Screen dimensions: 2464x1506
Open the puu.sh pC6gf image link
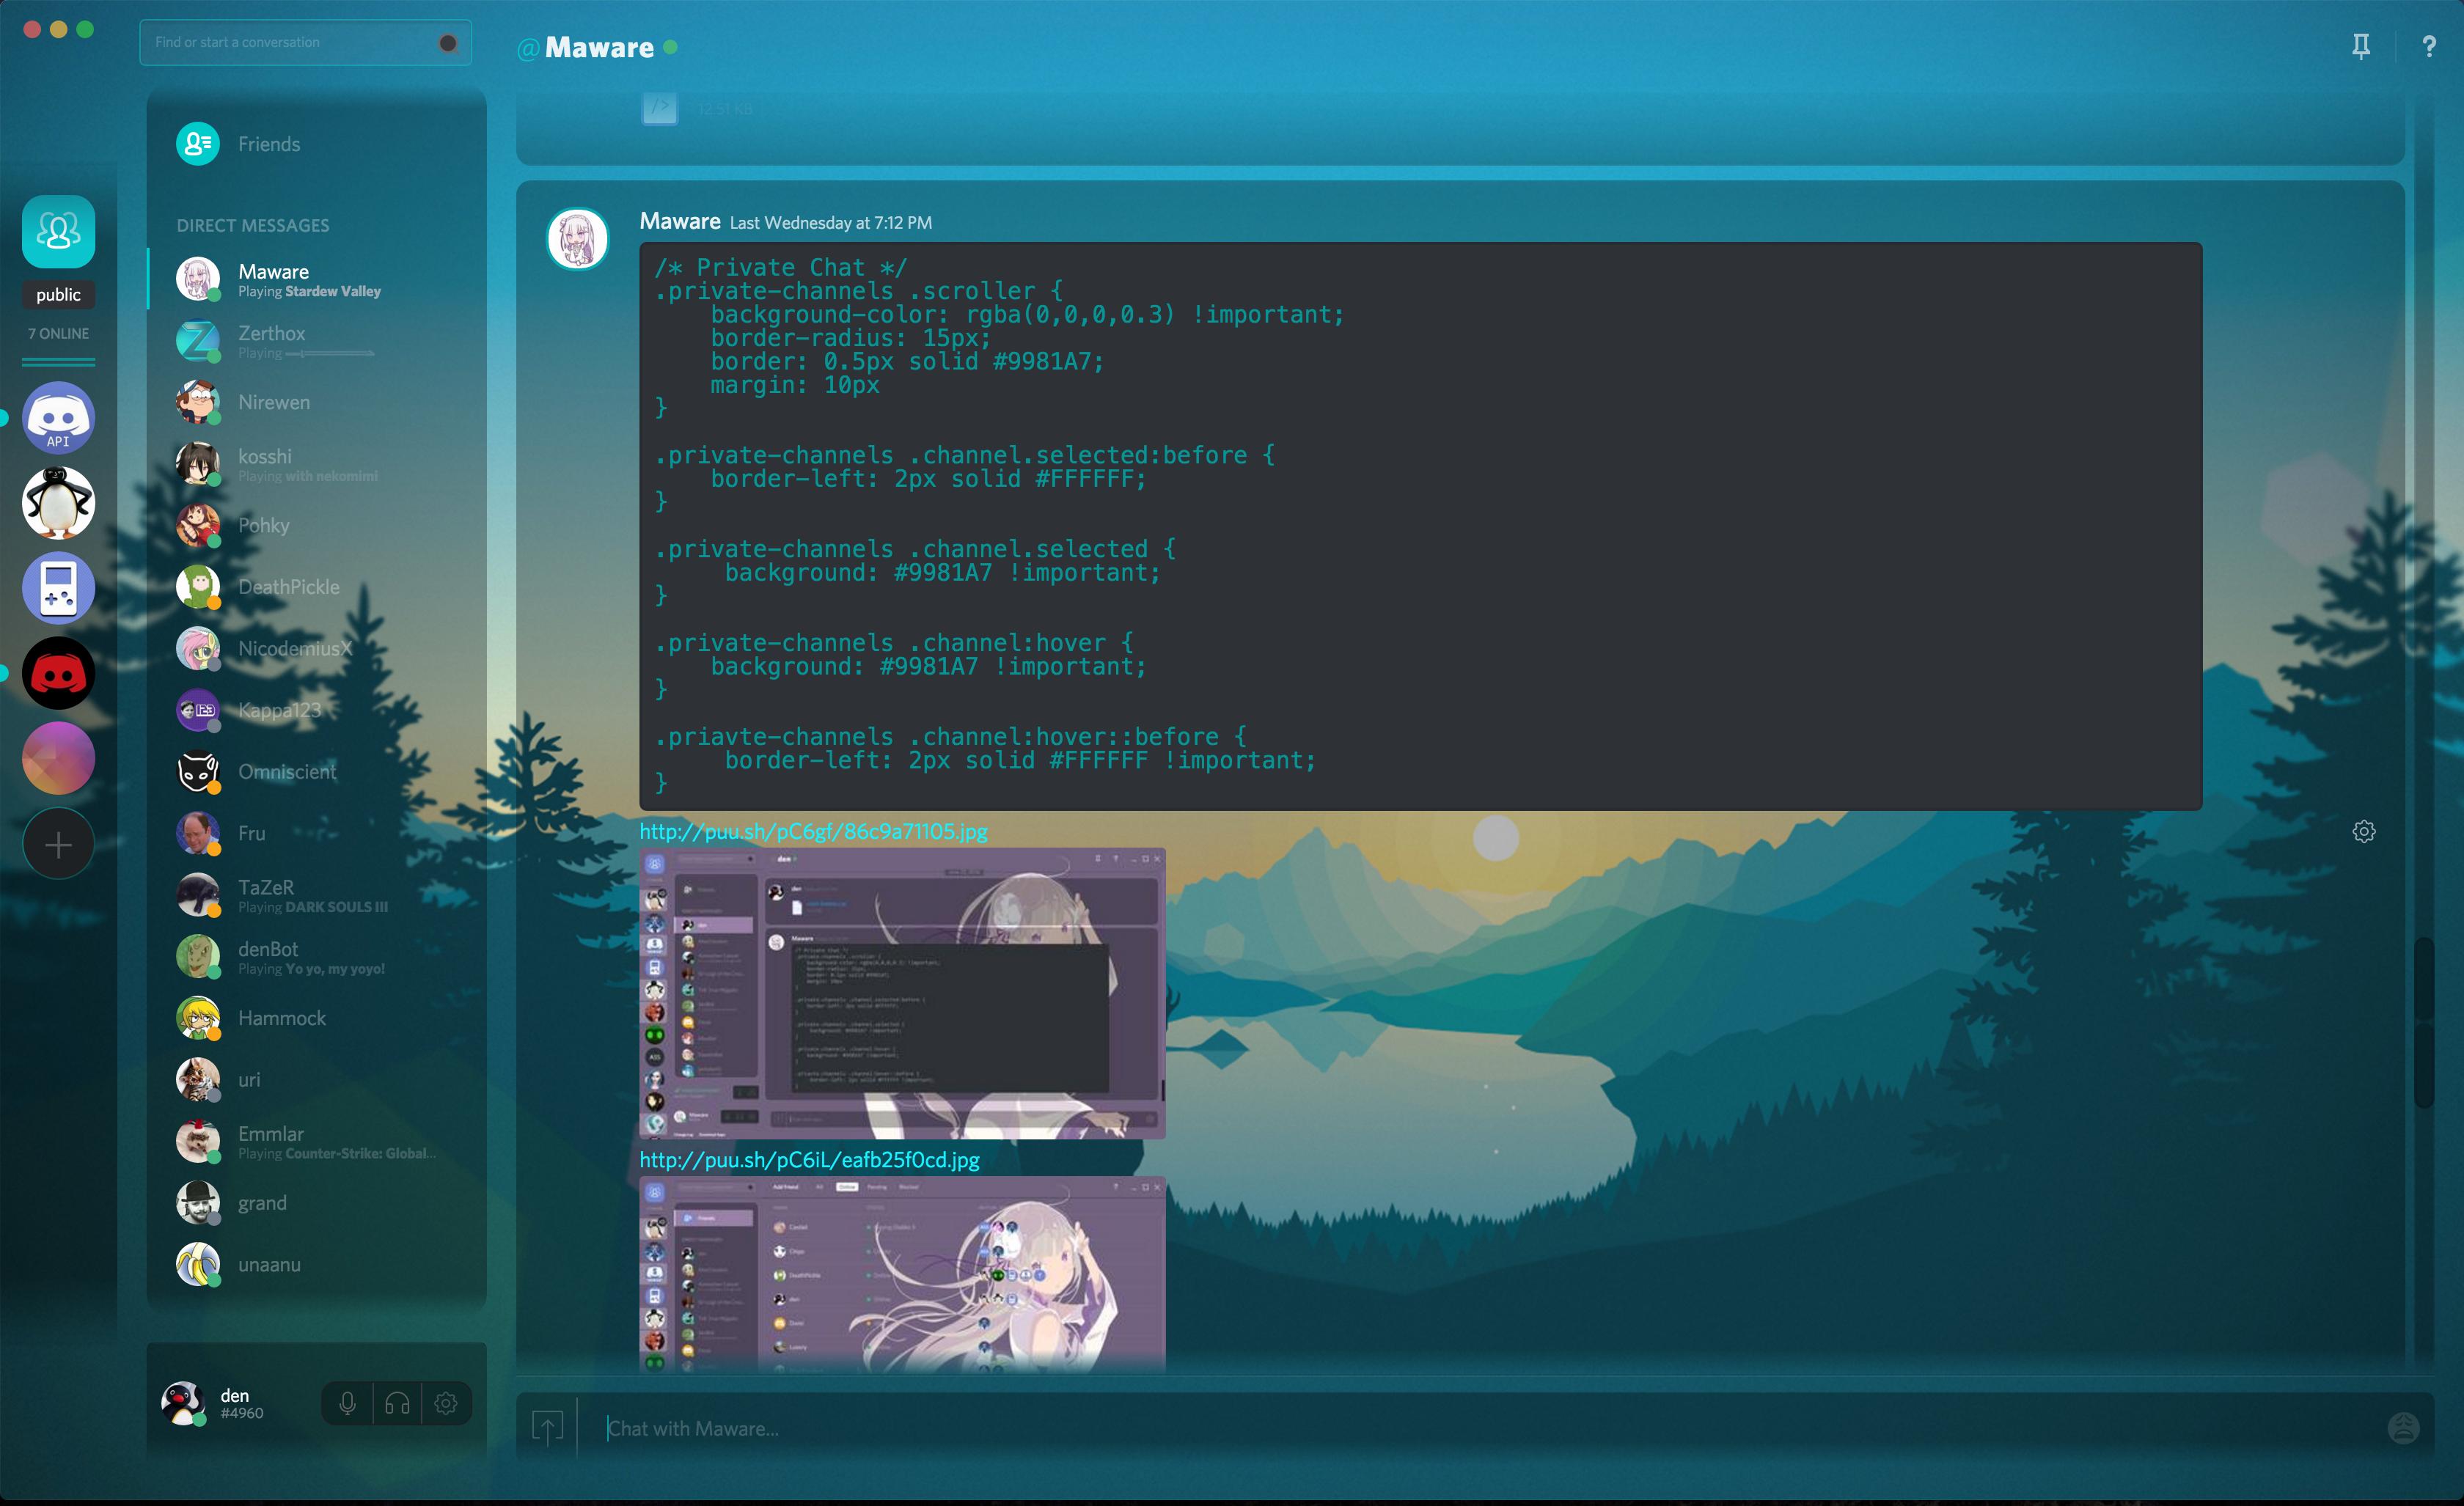[813, 831]
